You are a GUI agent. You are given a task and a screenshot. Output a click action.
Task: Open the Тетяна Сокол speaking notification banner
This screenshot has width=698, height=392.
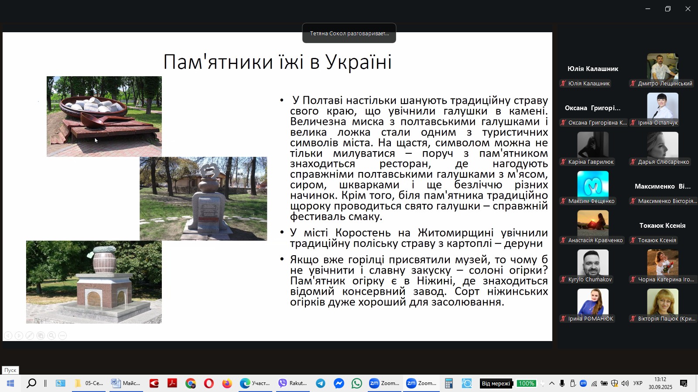[349, 33]
